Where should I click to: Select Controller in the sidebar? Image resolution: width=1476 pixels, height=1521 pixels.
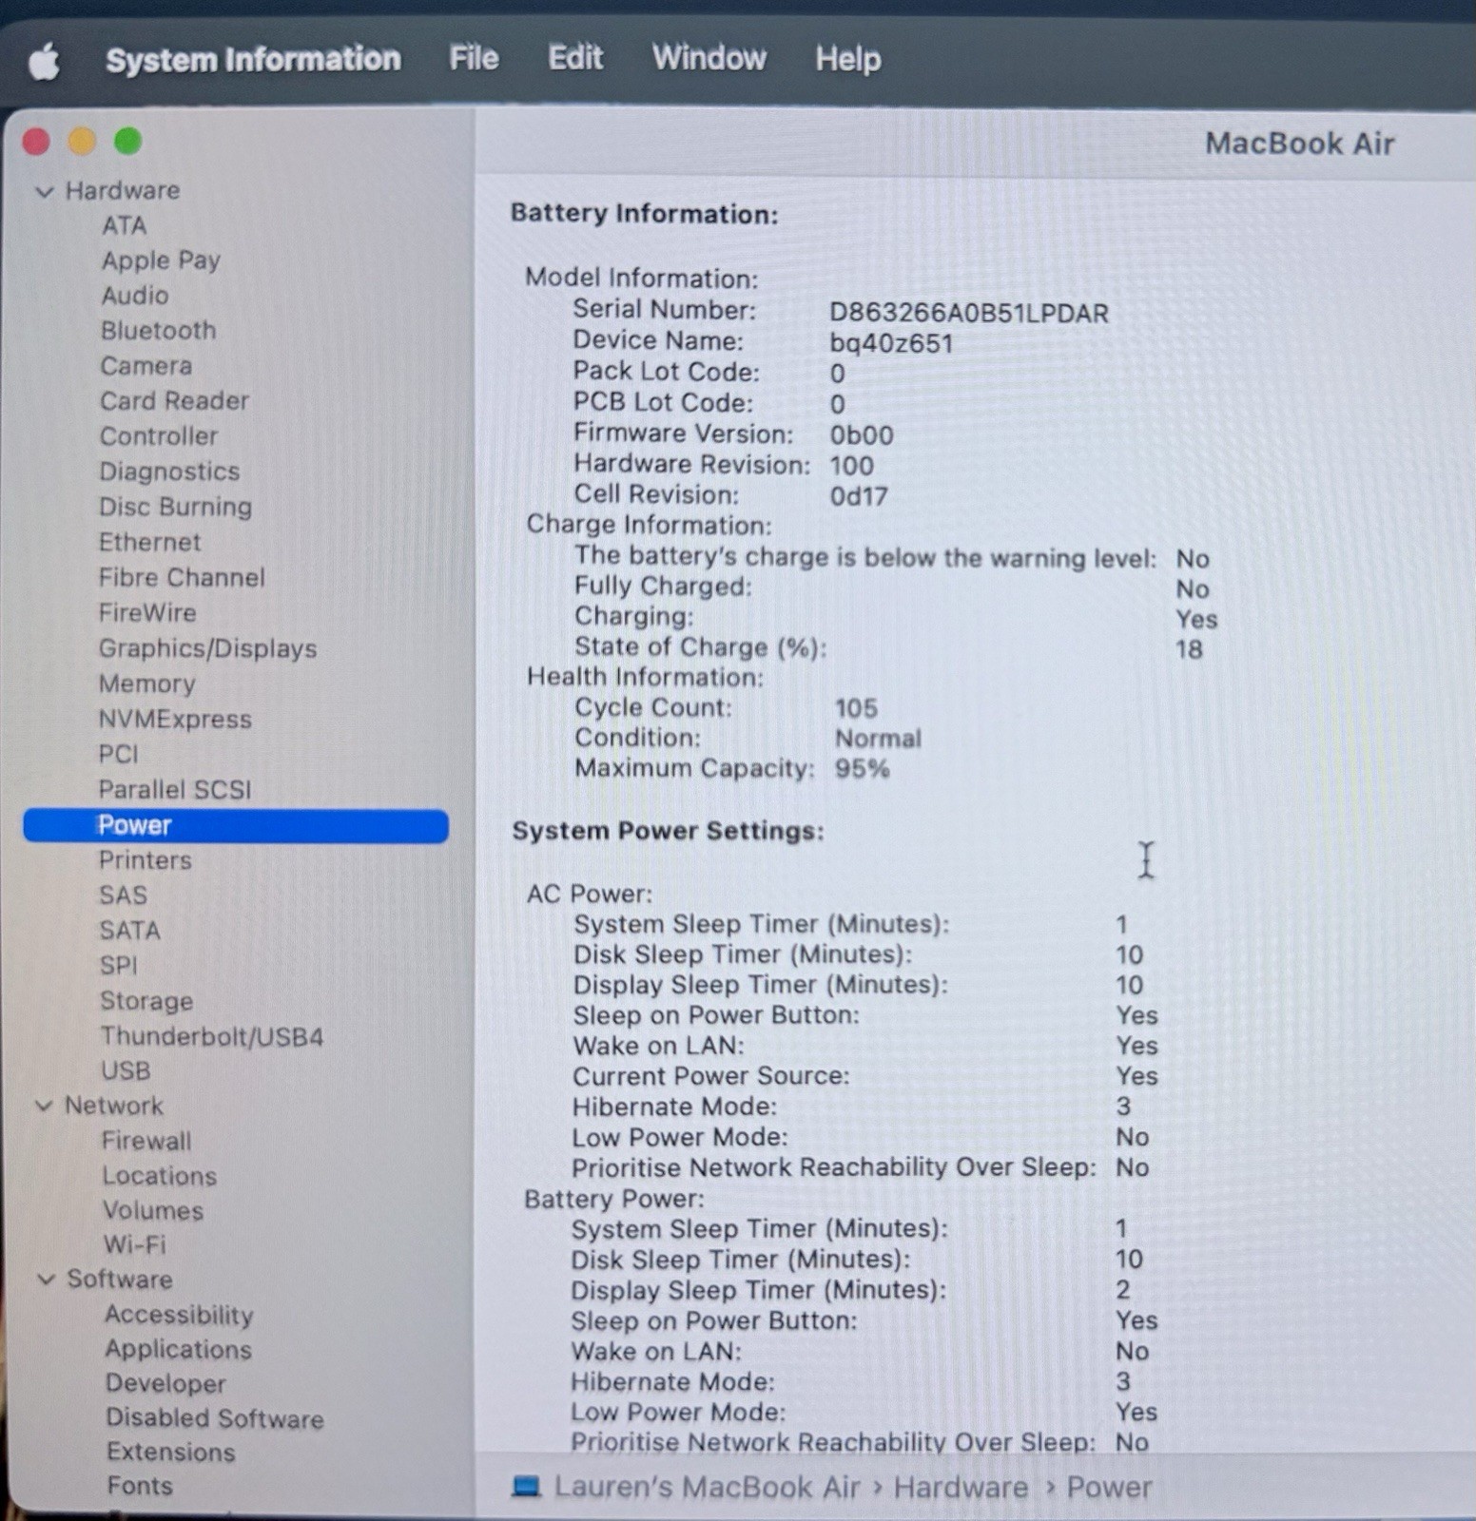[158, 436]
